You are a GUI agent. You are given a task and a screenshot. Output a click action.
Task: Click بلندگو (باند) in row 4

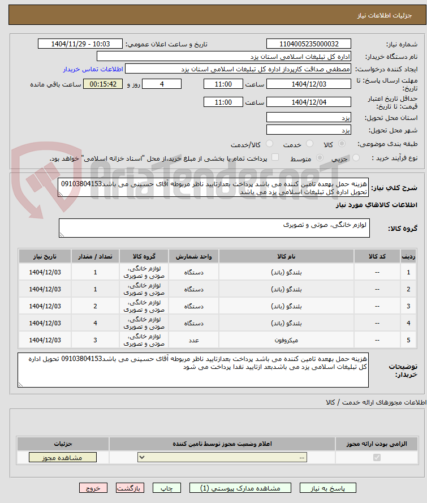(286, 324)
